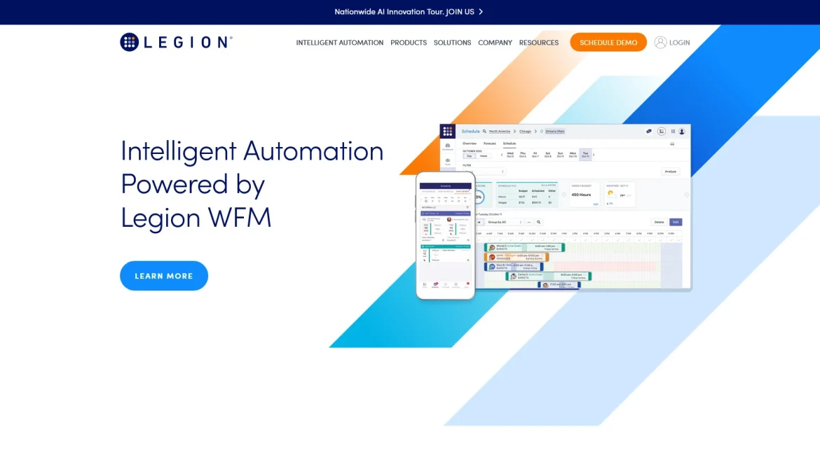Click the Legion logo in the site header
Screen dimensions: 820x455
point(176,42)
